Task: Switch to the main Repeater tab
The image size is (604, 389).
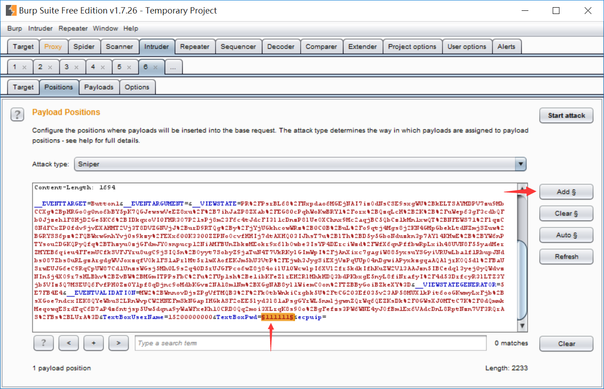Action: 195,47
